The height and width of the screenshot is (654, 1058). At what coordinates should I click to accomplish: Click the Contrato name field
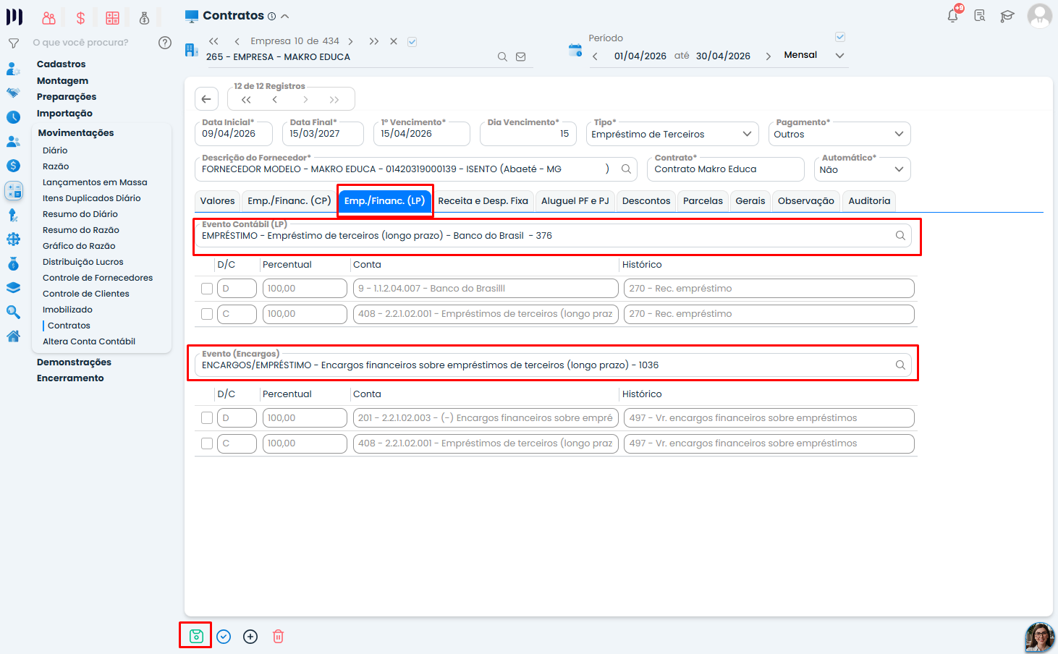(726, 169)
